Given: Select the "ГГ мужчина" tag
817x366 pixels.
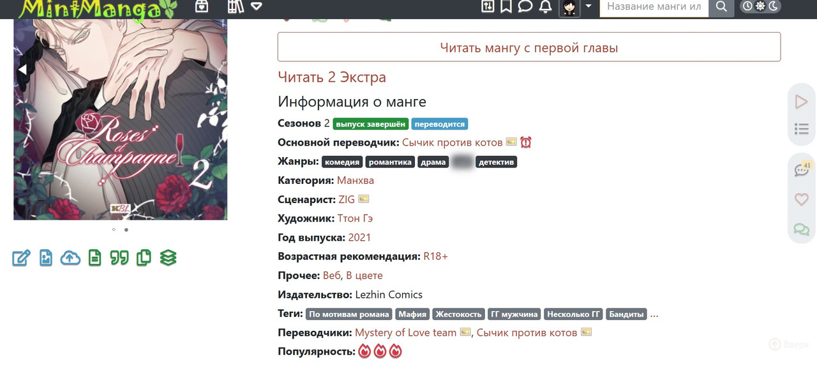Looking at the screenshot, I should click(x=514, y=314).
